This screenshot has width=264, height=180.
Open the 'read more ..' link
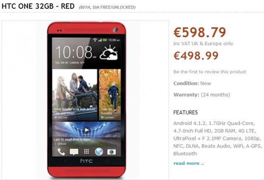tap(188, 163)
